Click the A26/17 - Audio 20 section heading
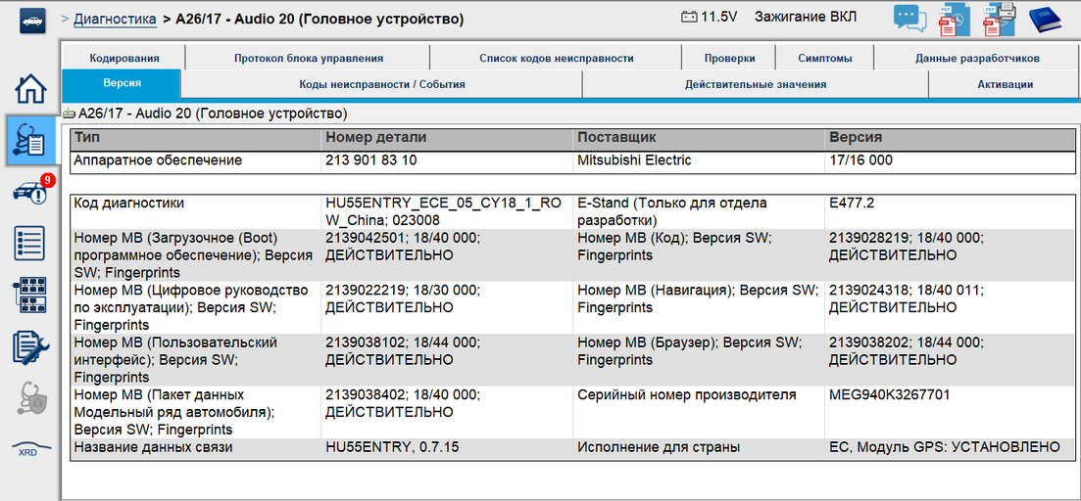The image size is (1081, 501). click(213, 113)
